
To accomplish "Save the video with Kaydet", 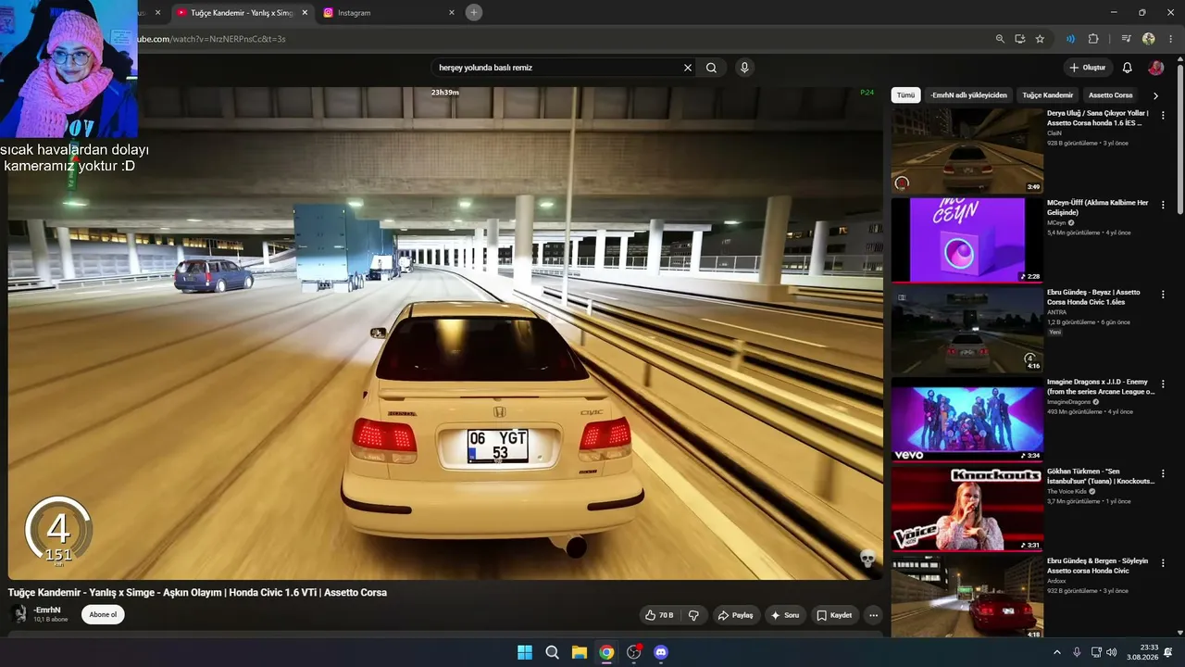I will (833, 615).
